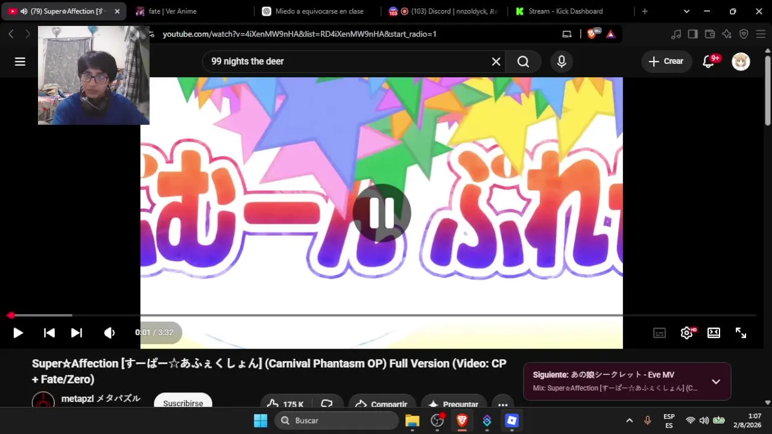Seek along the video progress bar
Image resolution: width=772 pixels, height=434 pixels.
tap(383, 315)
